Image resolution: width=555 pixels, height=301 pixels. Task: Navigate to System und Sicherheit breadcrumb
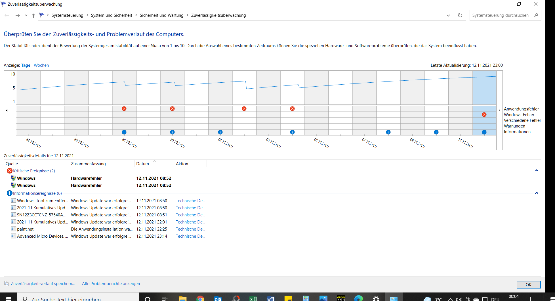click(x=112, y=15)
